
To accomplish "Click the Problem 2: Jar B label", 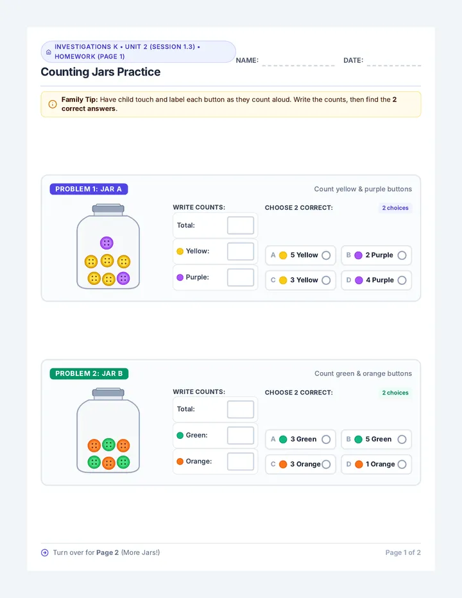I will tap(89, 373).
